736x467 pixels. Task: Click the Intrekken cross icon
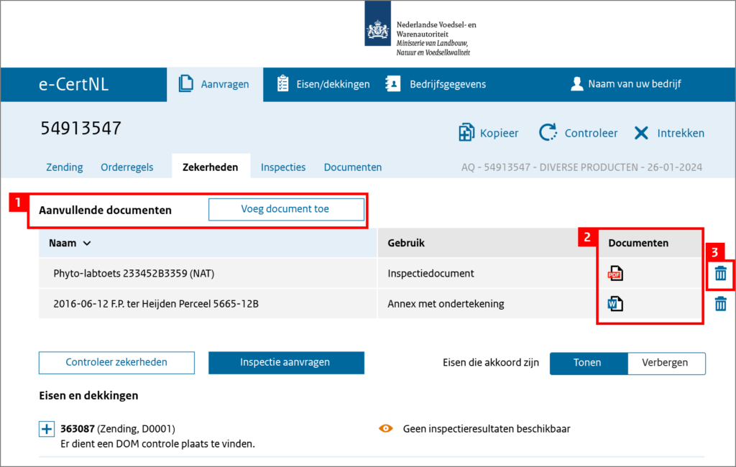[640, 132]
